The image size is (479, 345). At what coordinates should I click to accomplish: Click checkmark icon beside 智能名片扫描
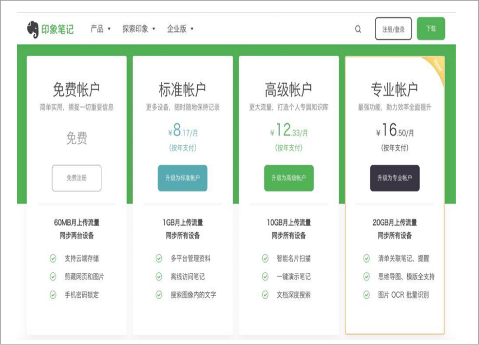click(265, 259)
